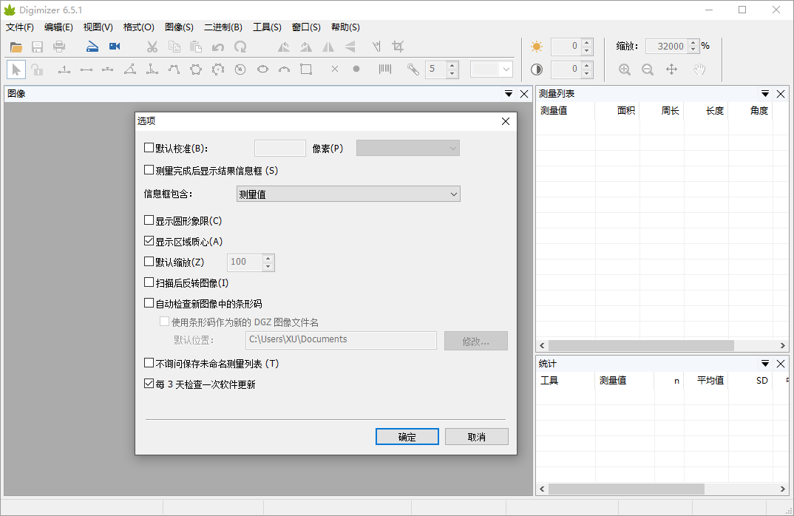The width and height of the screenshot is (794, 516).
Task: Open the 信息框包含 dropdown
Action: coord(454,194)
